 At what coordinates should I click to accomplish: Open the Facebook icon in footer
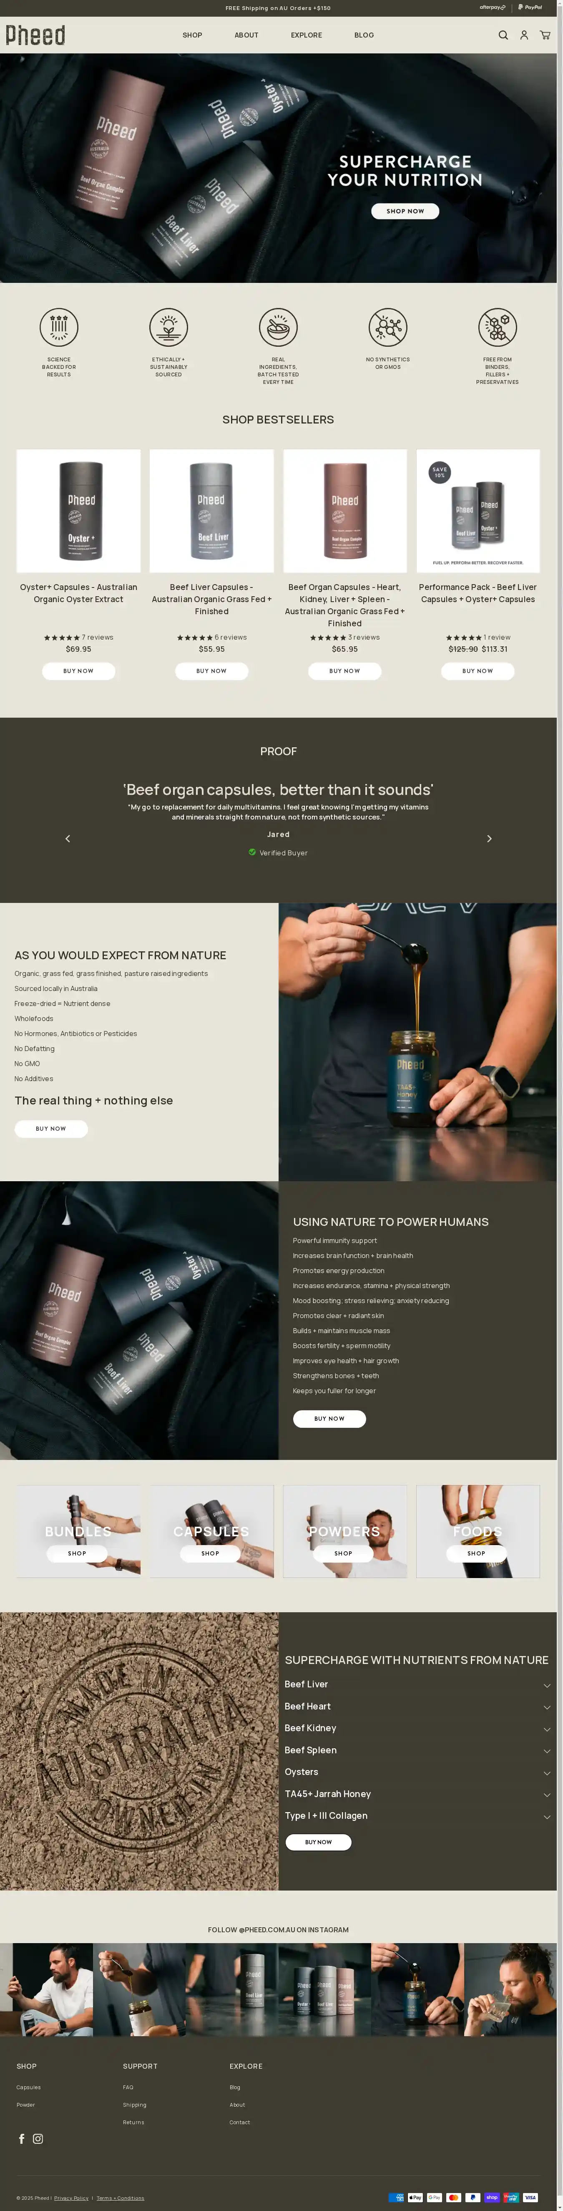pyautogui.click(x=21, y=2138)
